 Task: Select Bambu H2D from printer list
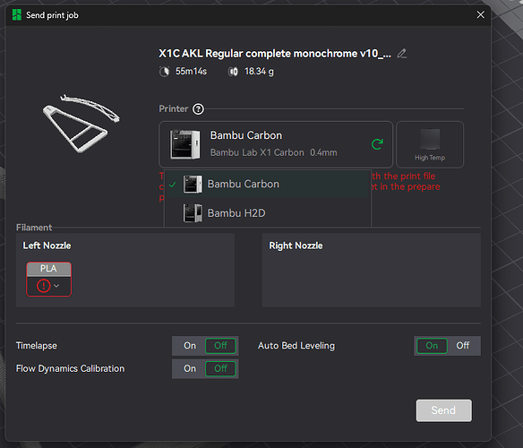tap(268, 213)
